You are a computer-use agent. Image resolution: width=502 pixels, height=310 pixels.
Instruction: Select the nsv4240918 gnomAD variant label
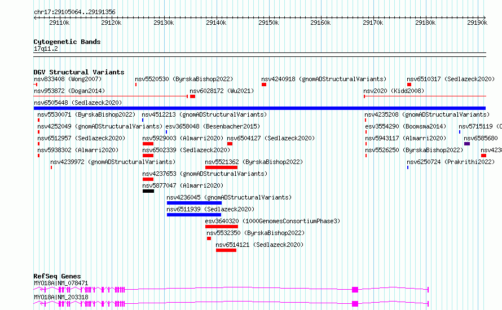pos(324,79)
